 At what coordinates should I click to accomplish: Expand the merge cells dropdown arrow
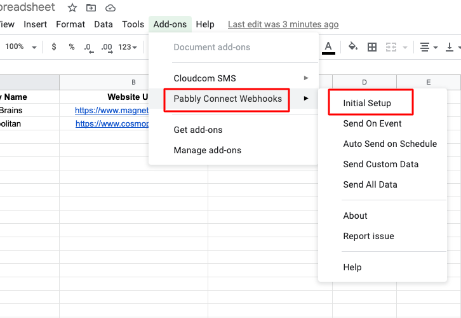405,48
